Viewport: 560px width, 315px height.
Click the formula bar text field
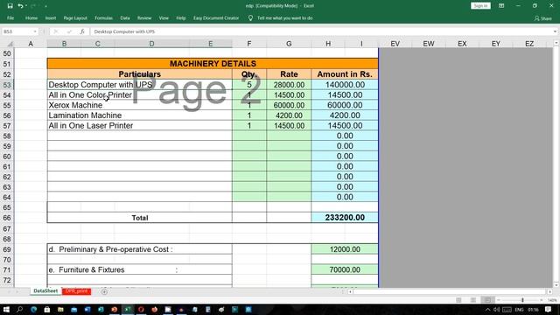point(321,31)
